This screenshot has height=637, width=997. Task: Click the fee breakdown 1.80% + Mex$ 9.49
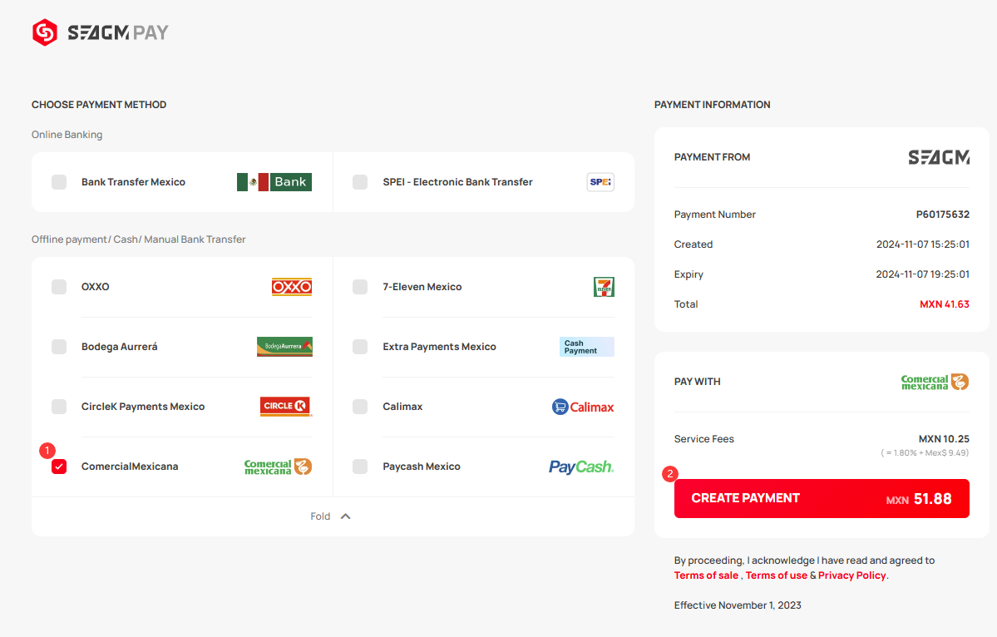[x=925, y=452]
